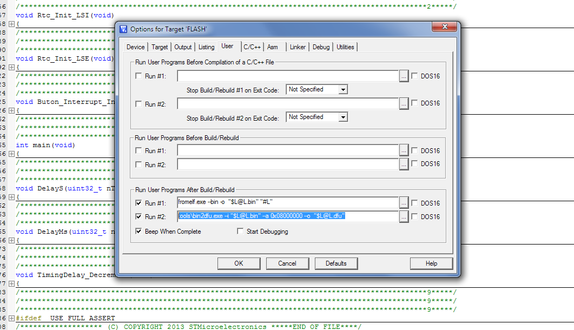Click the 'USE_FULL_ASSERT' text in the editor
This screenshot has width=574, height=330.
[x=82, y=318]
